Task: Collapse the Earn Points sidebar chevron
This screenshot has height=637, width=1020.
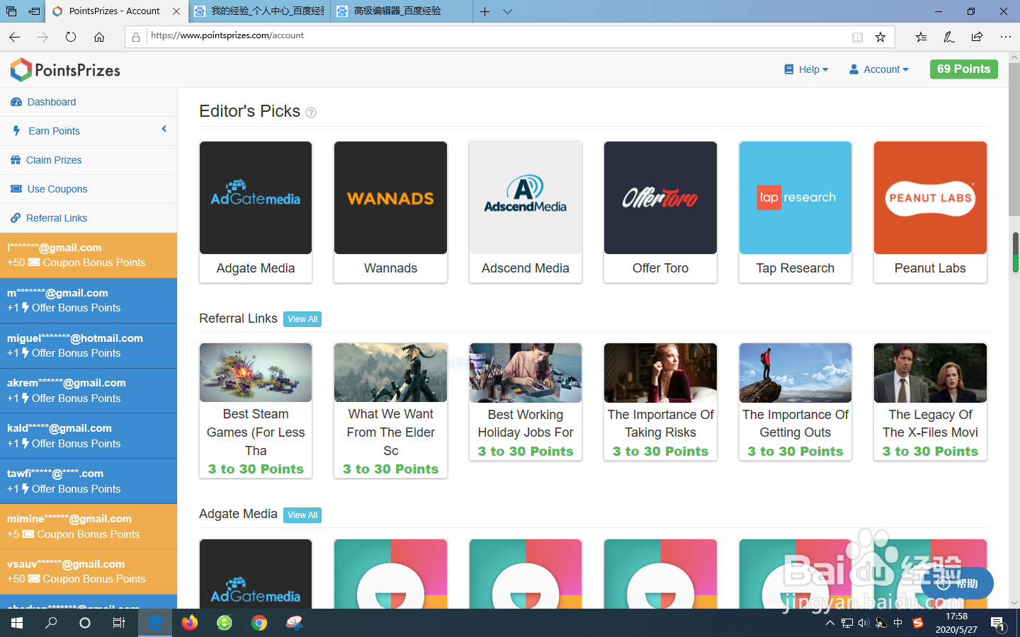Action: pos(164,129)
